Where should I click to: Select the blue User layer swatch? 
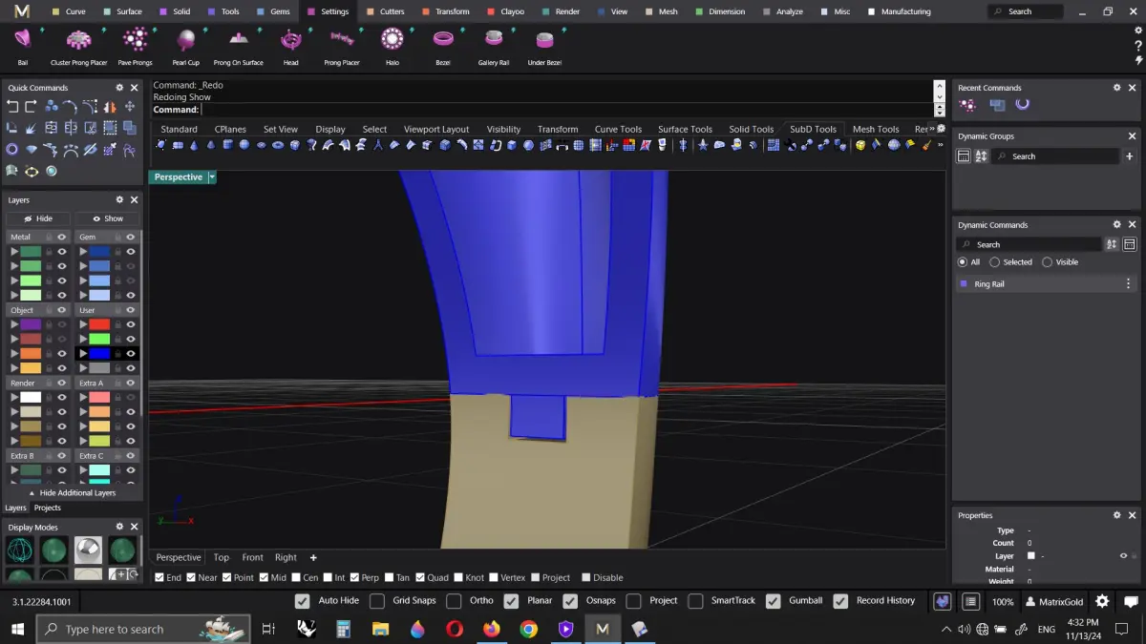coord(99,354)
